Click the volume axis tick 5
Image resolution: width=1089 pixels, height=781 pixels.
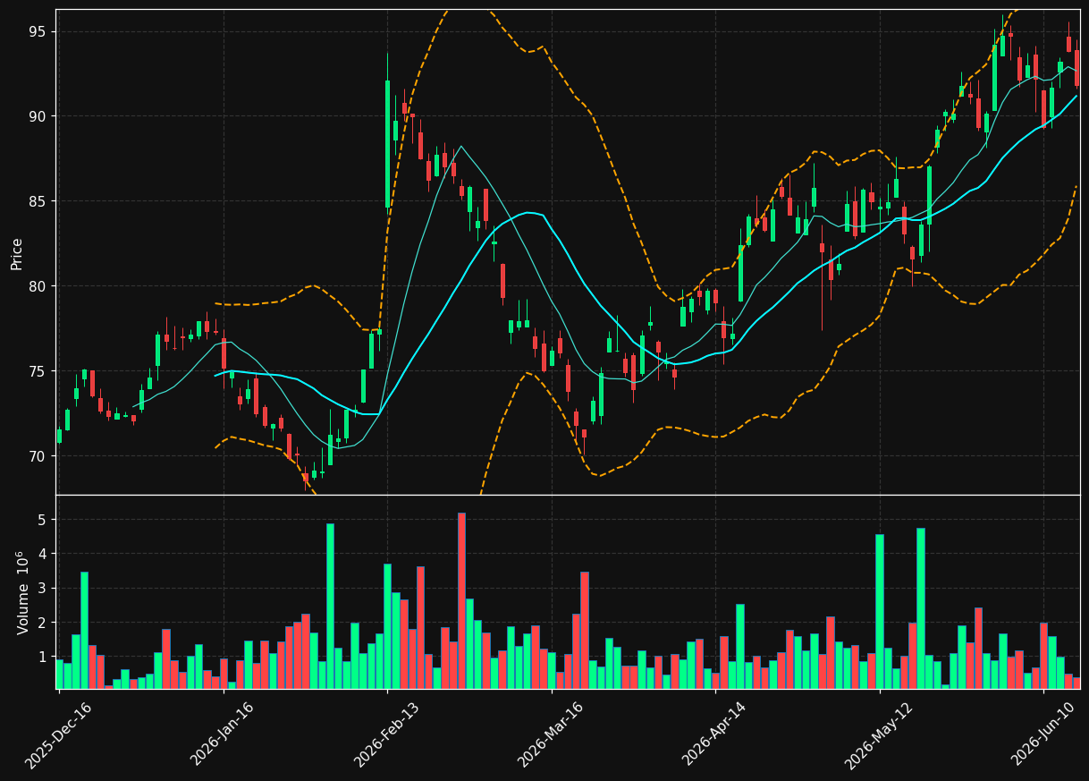pos(43,520)
